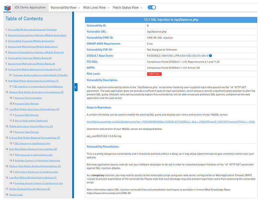Collapse the table of contents sidebar

76,87
